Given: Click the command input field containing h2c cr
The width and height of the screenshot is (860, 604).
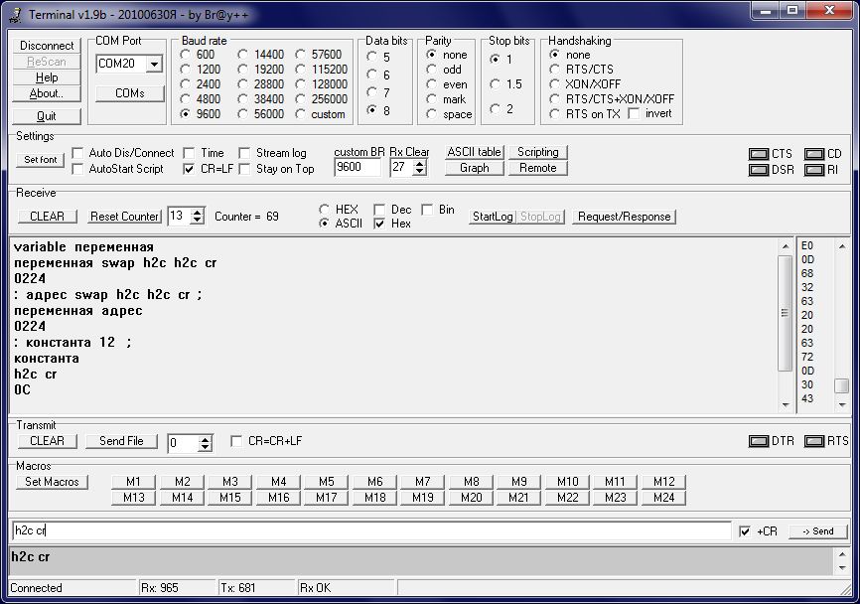Looking at the screenshot, I should coord(371,530).
